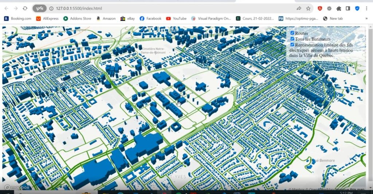The height and width of the screenshot is (194, 373).
Task: Open the New tab bookmark
Action: [333, 19]
